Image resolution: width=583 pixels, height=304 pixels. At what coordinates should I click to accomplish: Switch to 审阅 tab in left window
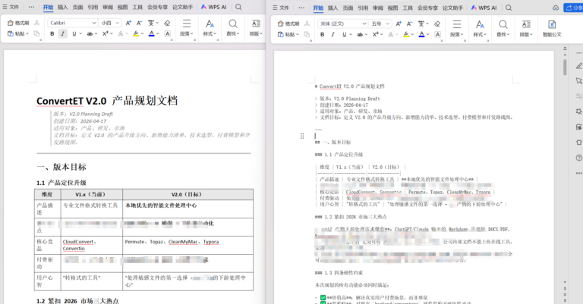(x=108, y=7)
